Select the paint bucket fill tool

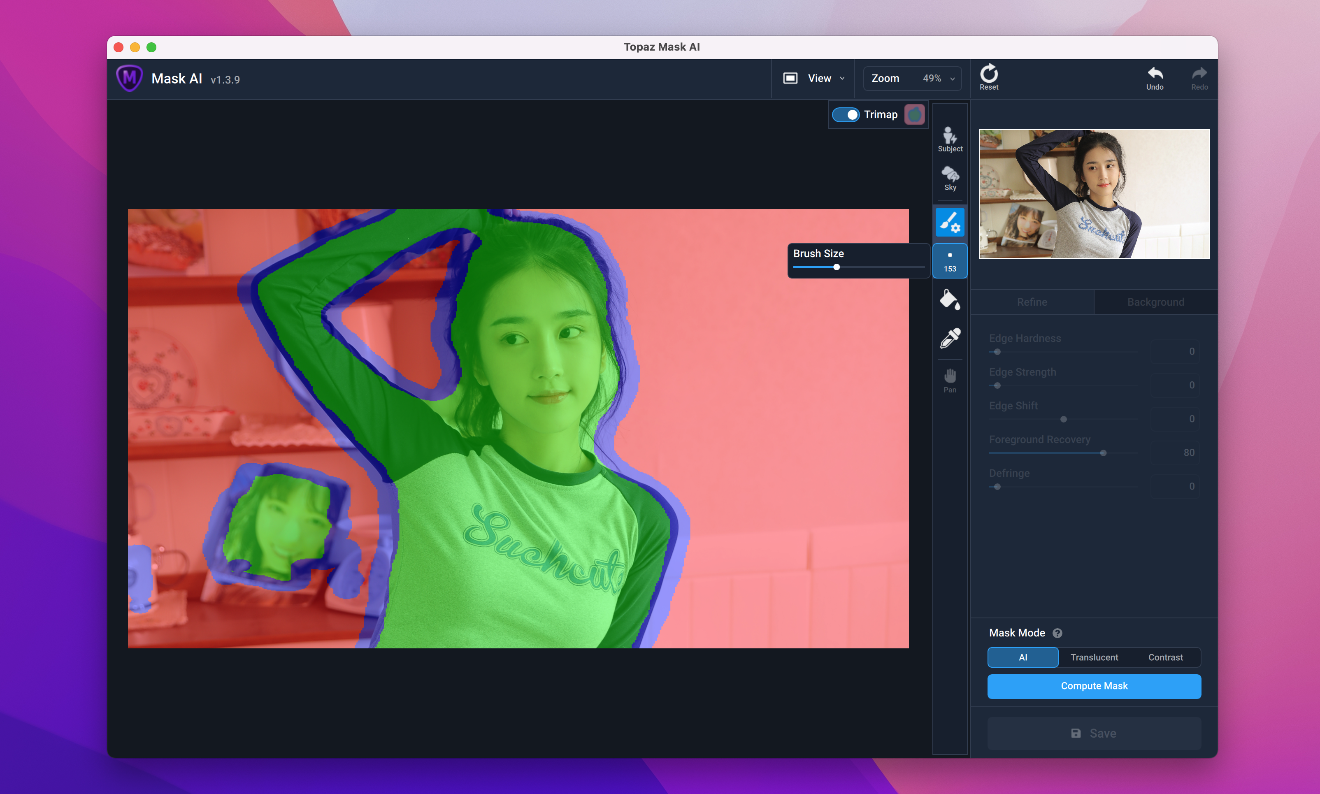950,299
